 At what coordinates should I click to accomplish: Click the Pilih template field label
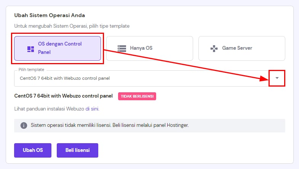31,70
